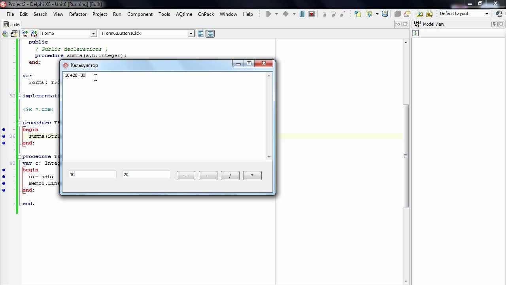Click the input field containing 10
Screen dimensions: 506x285
[x=93, y=175]
